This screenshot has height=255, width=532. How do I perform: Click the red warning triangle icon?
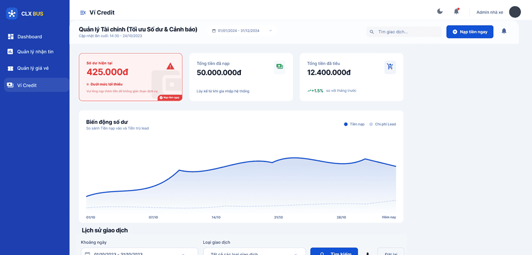pos(170,66)
